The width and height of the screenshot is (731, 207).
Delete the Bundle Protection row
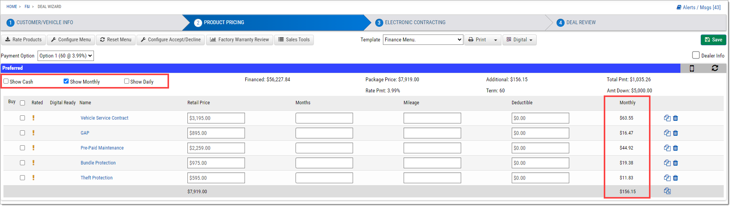pos(675,163)
